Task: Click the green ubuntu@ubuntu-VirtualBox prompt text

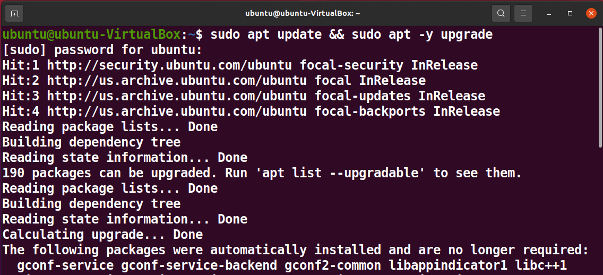Action: 91,35
